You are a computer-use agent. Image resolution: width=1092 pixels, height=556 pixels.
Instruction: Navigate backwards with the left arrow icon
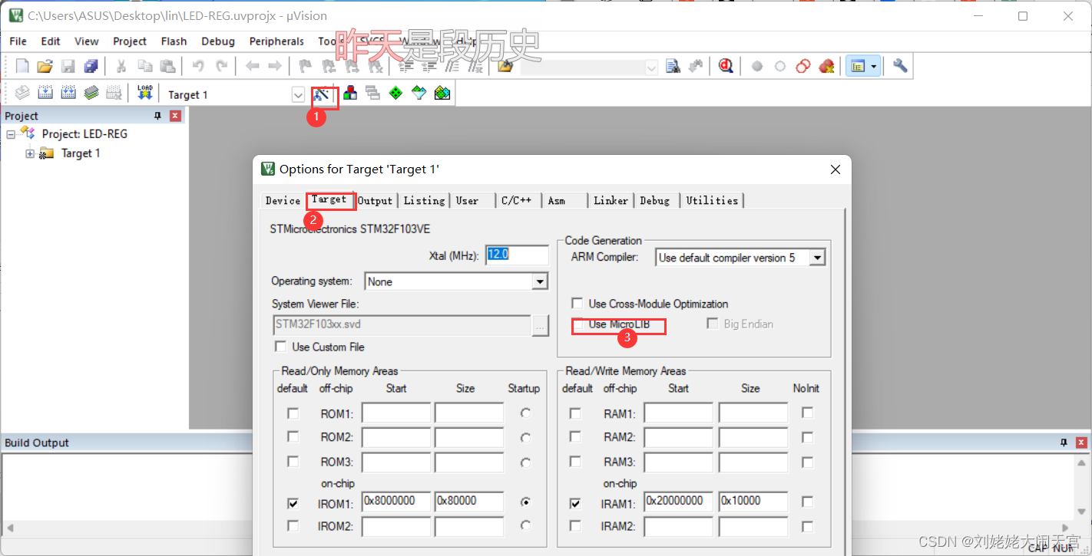pos(252,67)
